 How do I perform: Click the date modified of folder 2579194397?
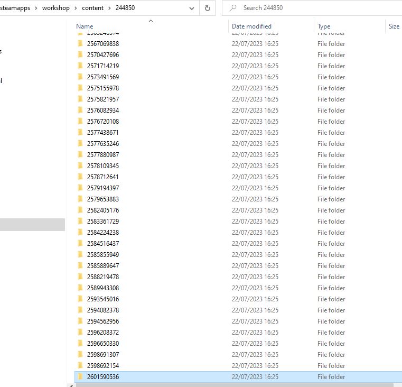pos(255,188)
